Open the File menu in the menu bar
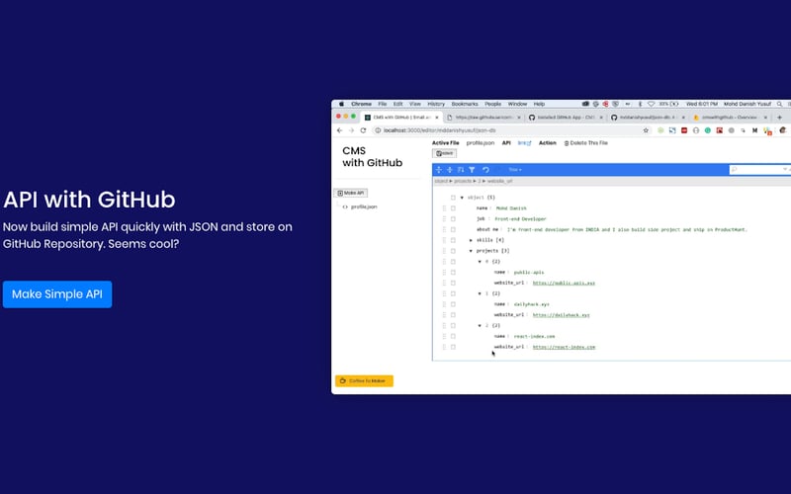The height and width of the screenshot is (494, 791). click(383, 104)
